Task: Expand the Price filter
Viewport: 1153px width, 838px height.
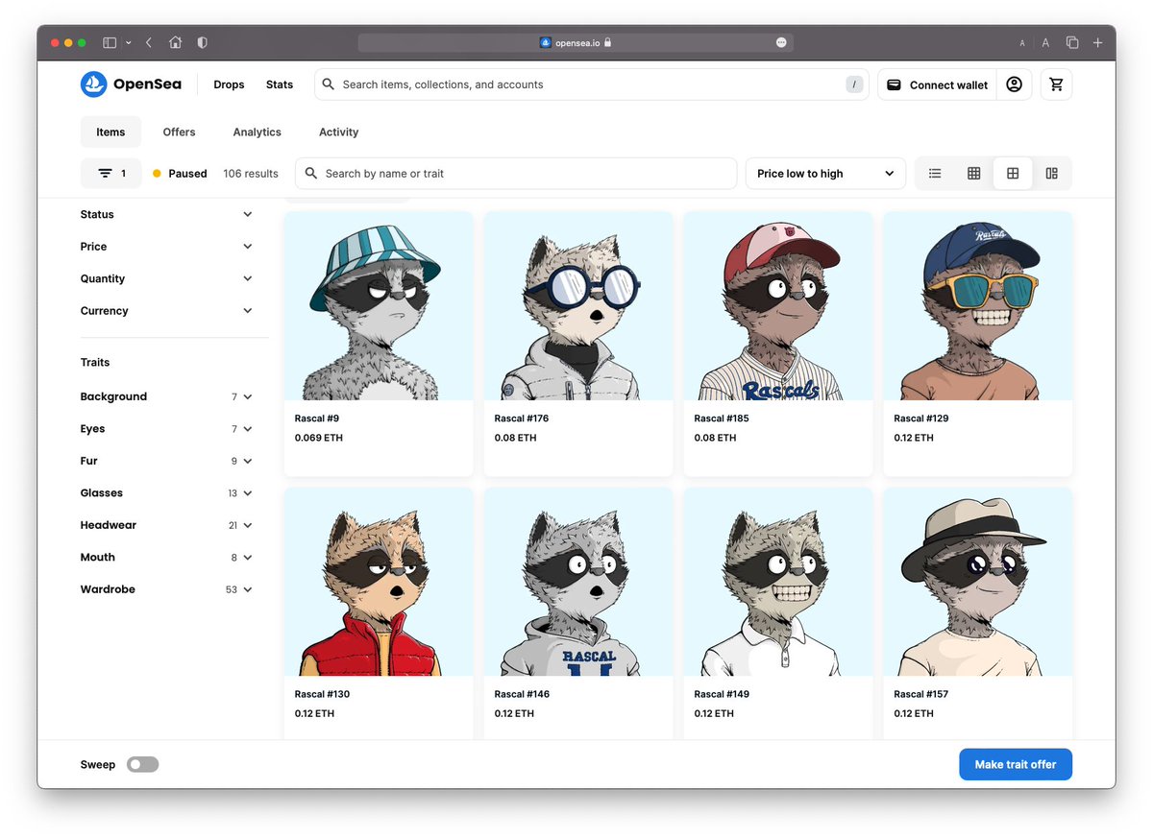Action: [167, 247]
